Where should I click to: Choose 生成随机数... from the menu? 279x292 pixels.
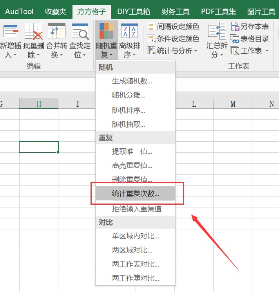click(136, 81)
